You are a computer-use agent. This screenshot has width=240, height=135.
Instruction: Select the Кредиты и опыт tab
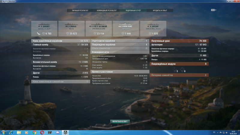160,10
